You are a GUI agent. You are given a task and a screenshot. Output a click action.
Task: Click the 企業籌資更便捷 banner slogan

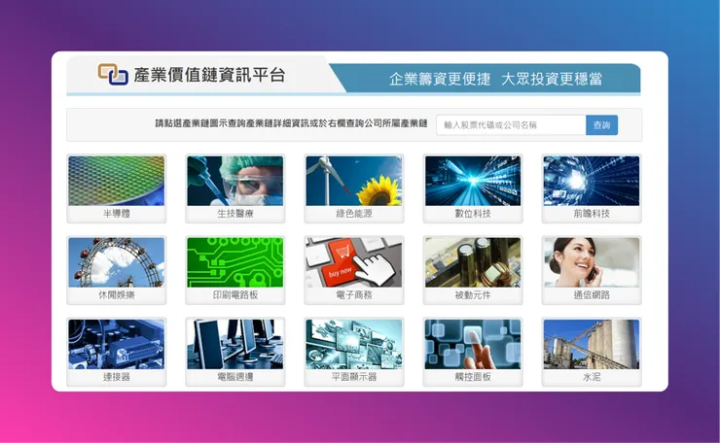(440, 79)
